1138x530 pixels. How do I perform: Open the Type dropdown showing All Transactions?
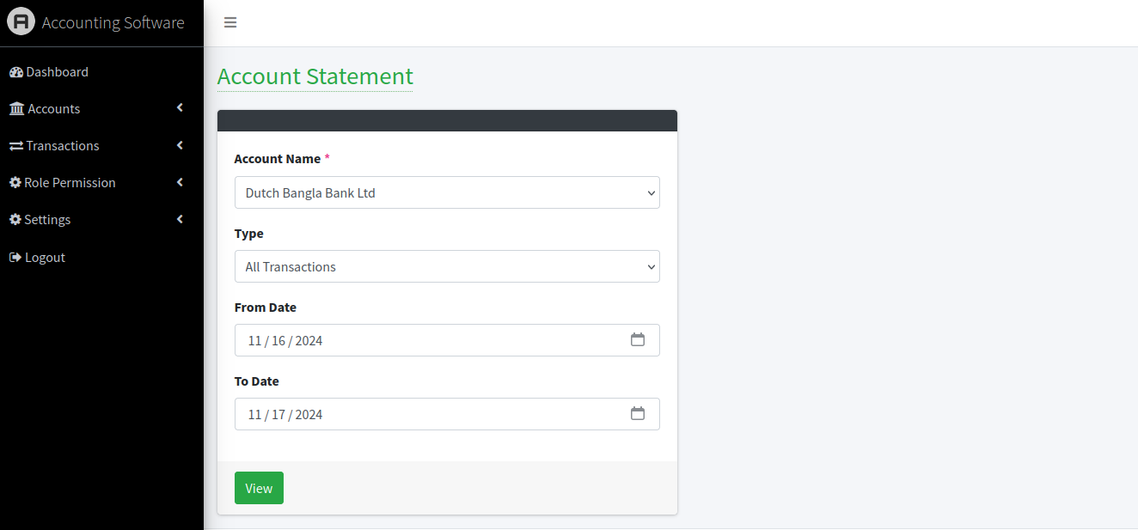coord(447,266)
